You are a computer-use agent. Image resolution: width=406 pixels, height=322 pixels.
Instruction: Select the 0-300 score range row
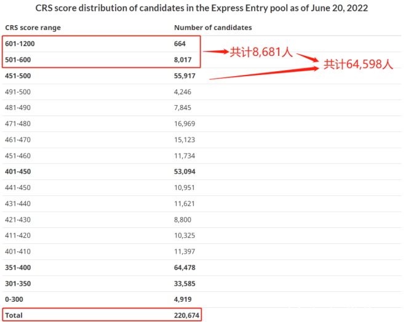[x=202, y=299]
